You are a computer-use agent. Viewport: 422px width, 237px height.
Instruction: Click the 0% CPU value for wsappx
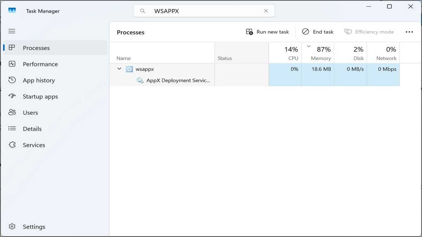pyautogui.click(x=294, y=69)
